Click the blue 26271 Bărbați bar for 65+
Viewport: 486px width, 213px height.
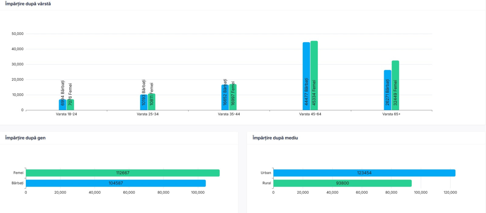(388, 90)
